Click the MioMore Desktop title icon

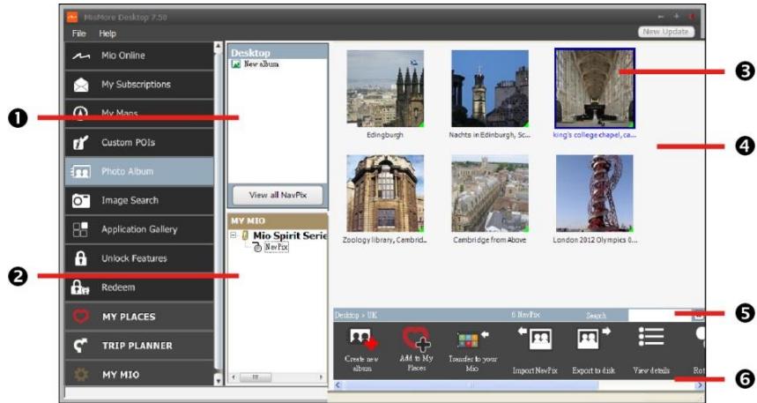coord(72,17)
